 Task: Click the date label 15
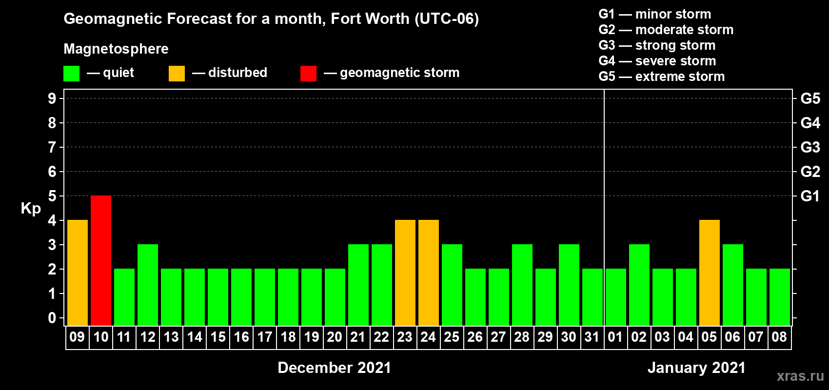[218, 337]
